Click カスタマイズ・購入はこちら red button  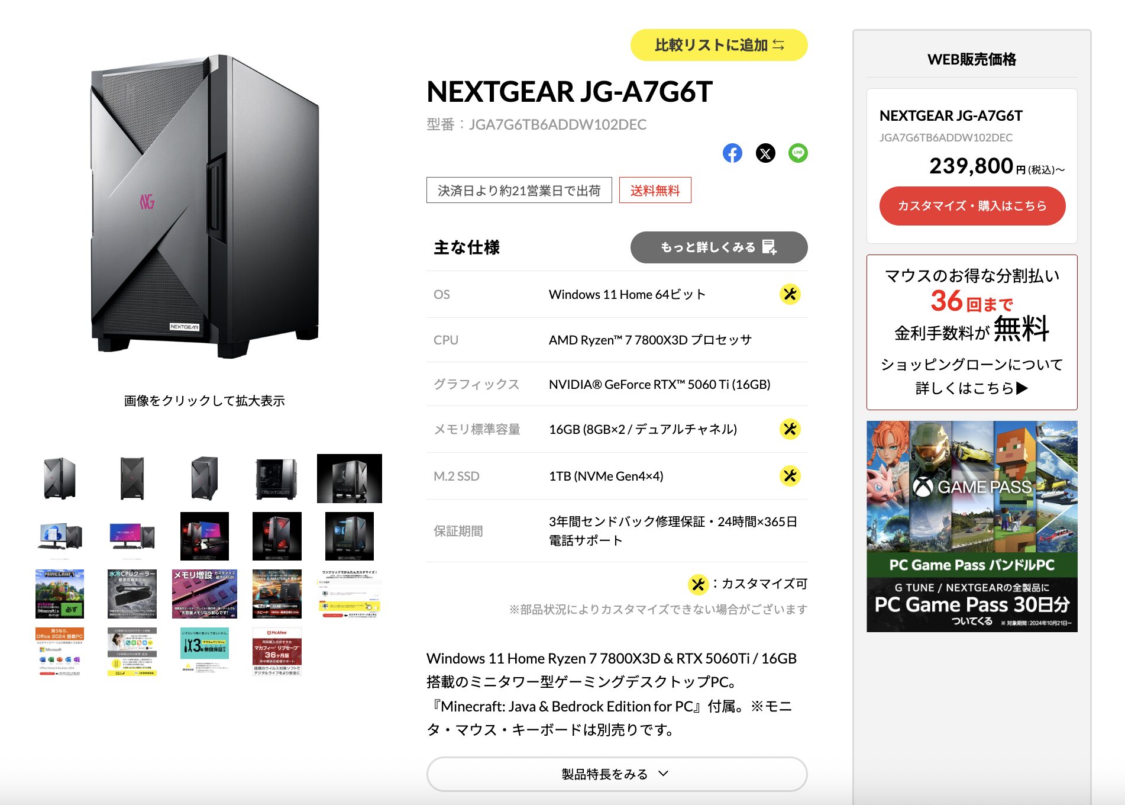[x=972, y=206]
